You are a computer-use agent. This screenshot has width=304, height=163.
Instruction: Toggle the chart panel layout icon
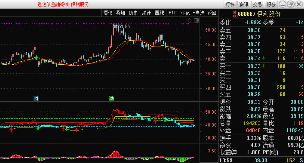click(x=196, y=20)
